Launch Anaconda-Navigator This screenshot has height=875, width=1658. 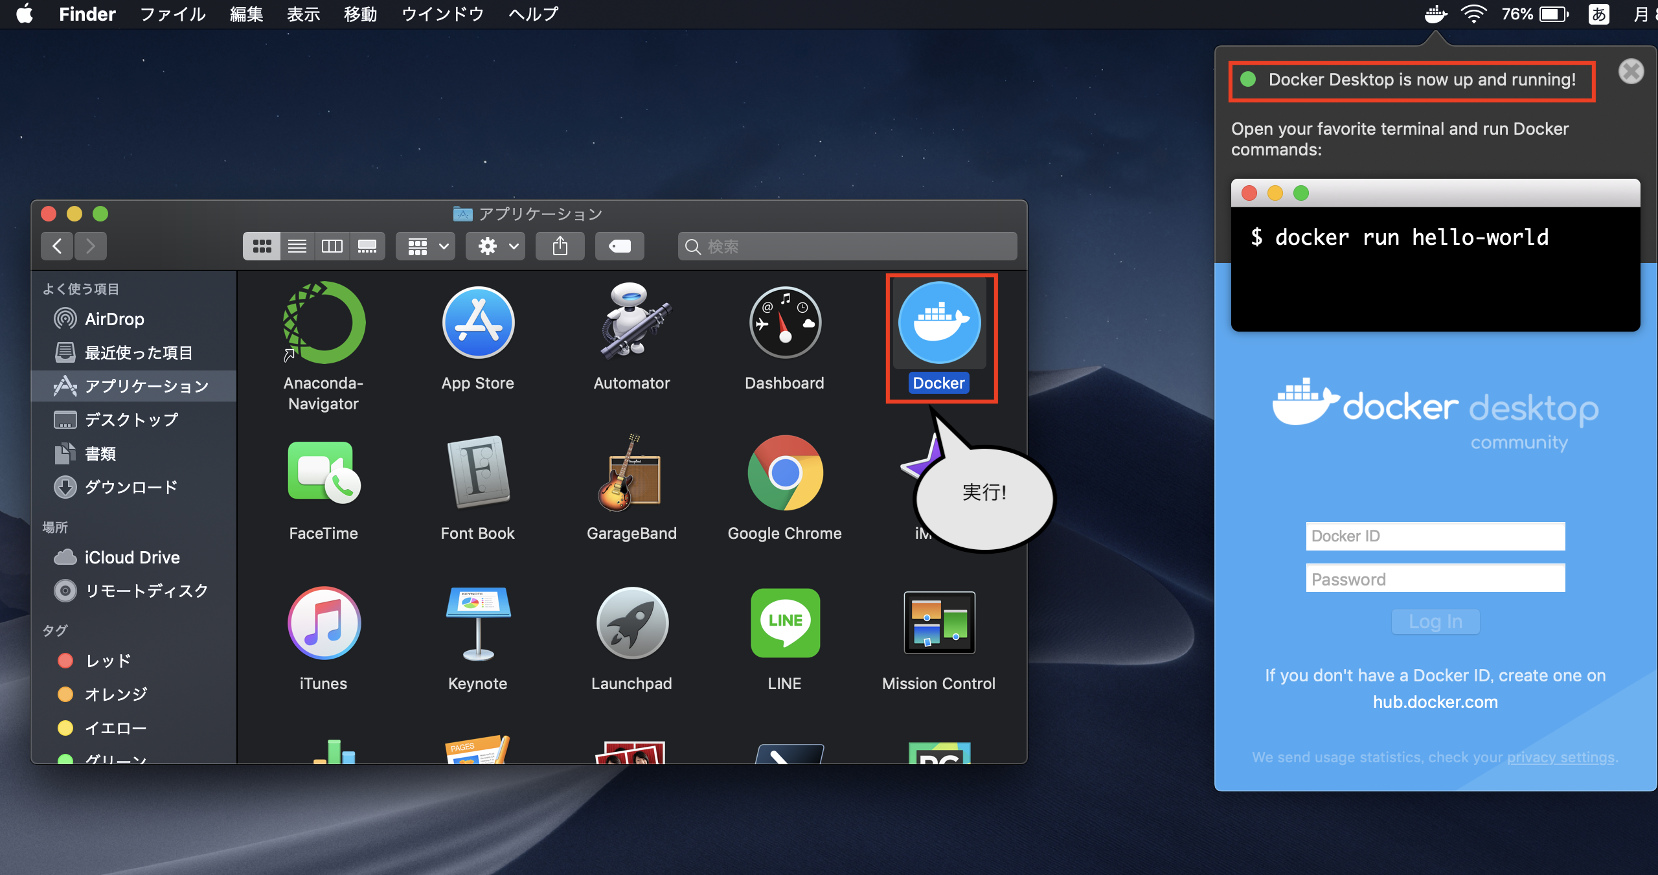click(x=324, y=323)
